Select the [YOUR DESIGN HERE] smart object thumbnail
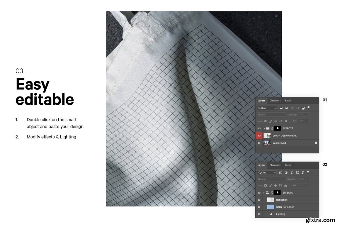Viewport: 340px width, 227px height. click(x=267, y=135)
